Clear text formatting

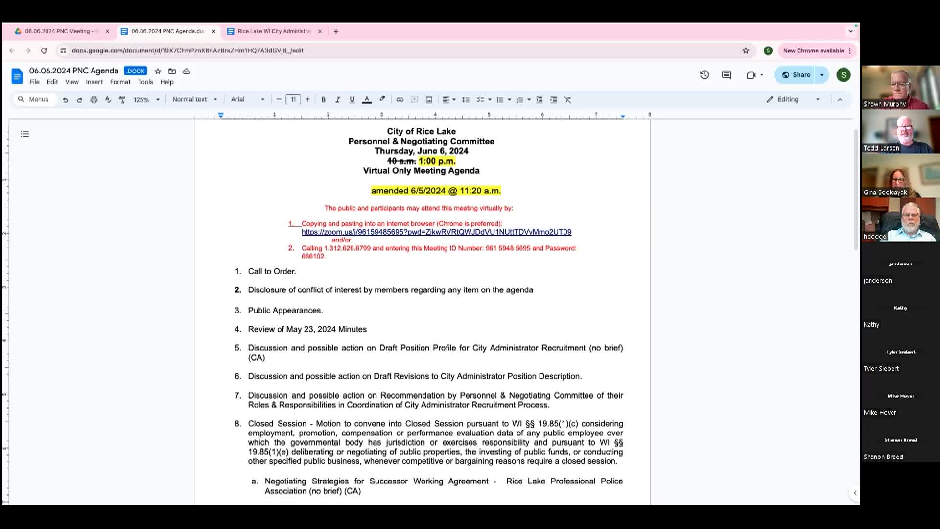568,100
